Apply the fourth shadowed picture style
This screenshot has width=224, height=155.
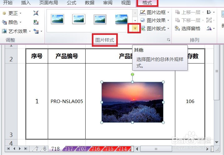[x=121, y=19]
